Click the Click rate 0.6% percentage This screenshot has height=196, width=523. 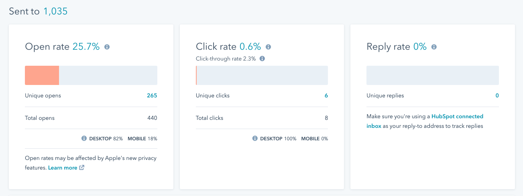tap(250, 47)
